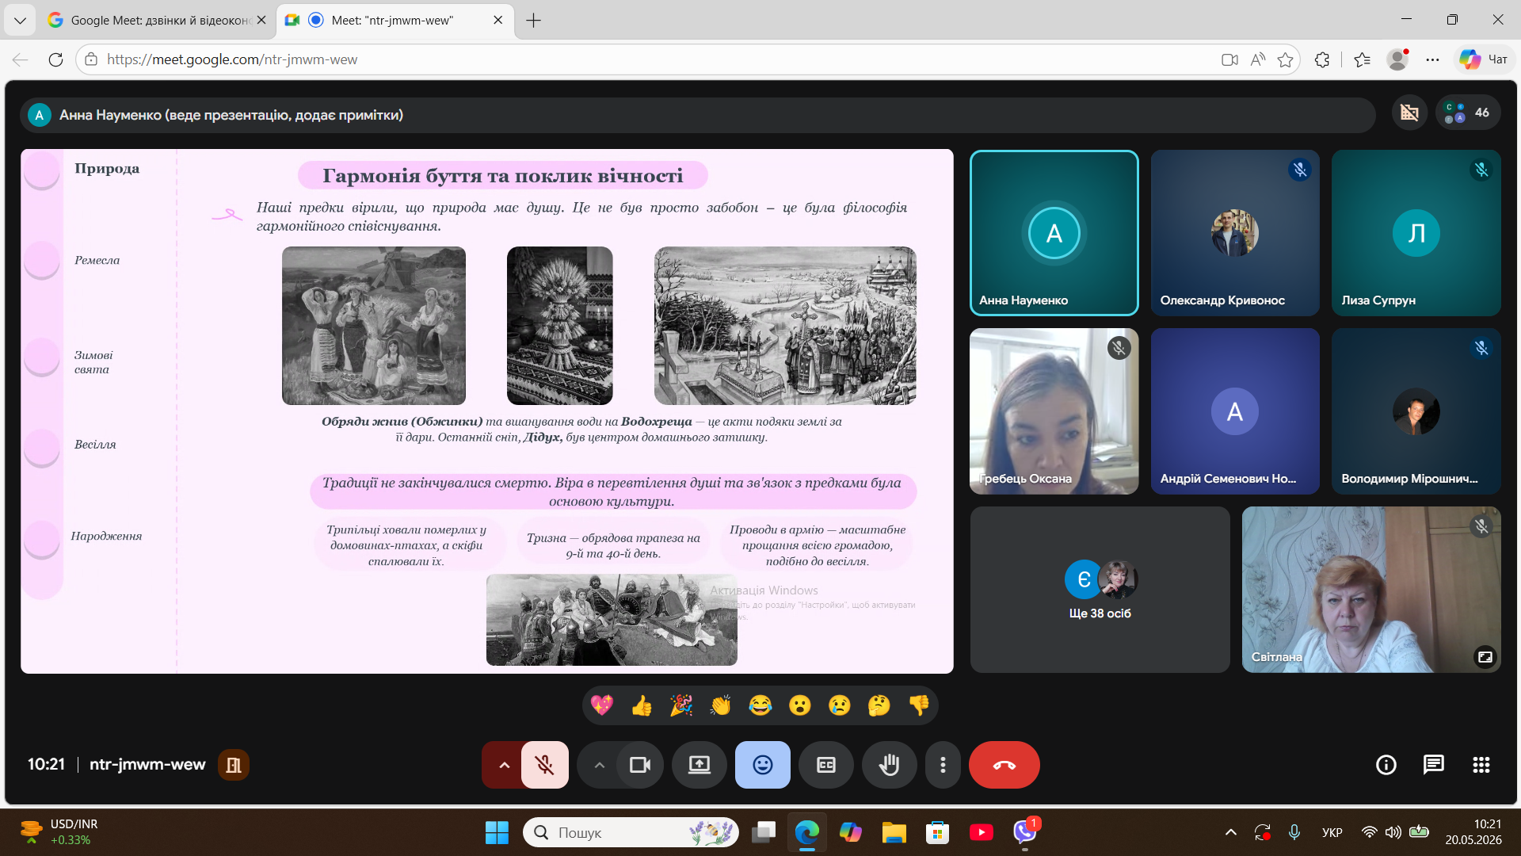
Task: Start presenting your screen
Action: (x=700, y=765)
